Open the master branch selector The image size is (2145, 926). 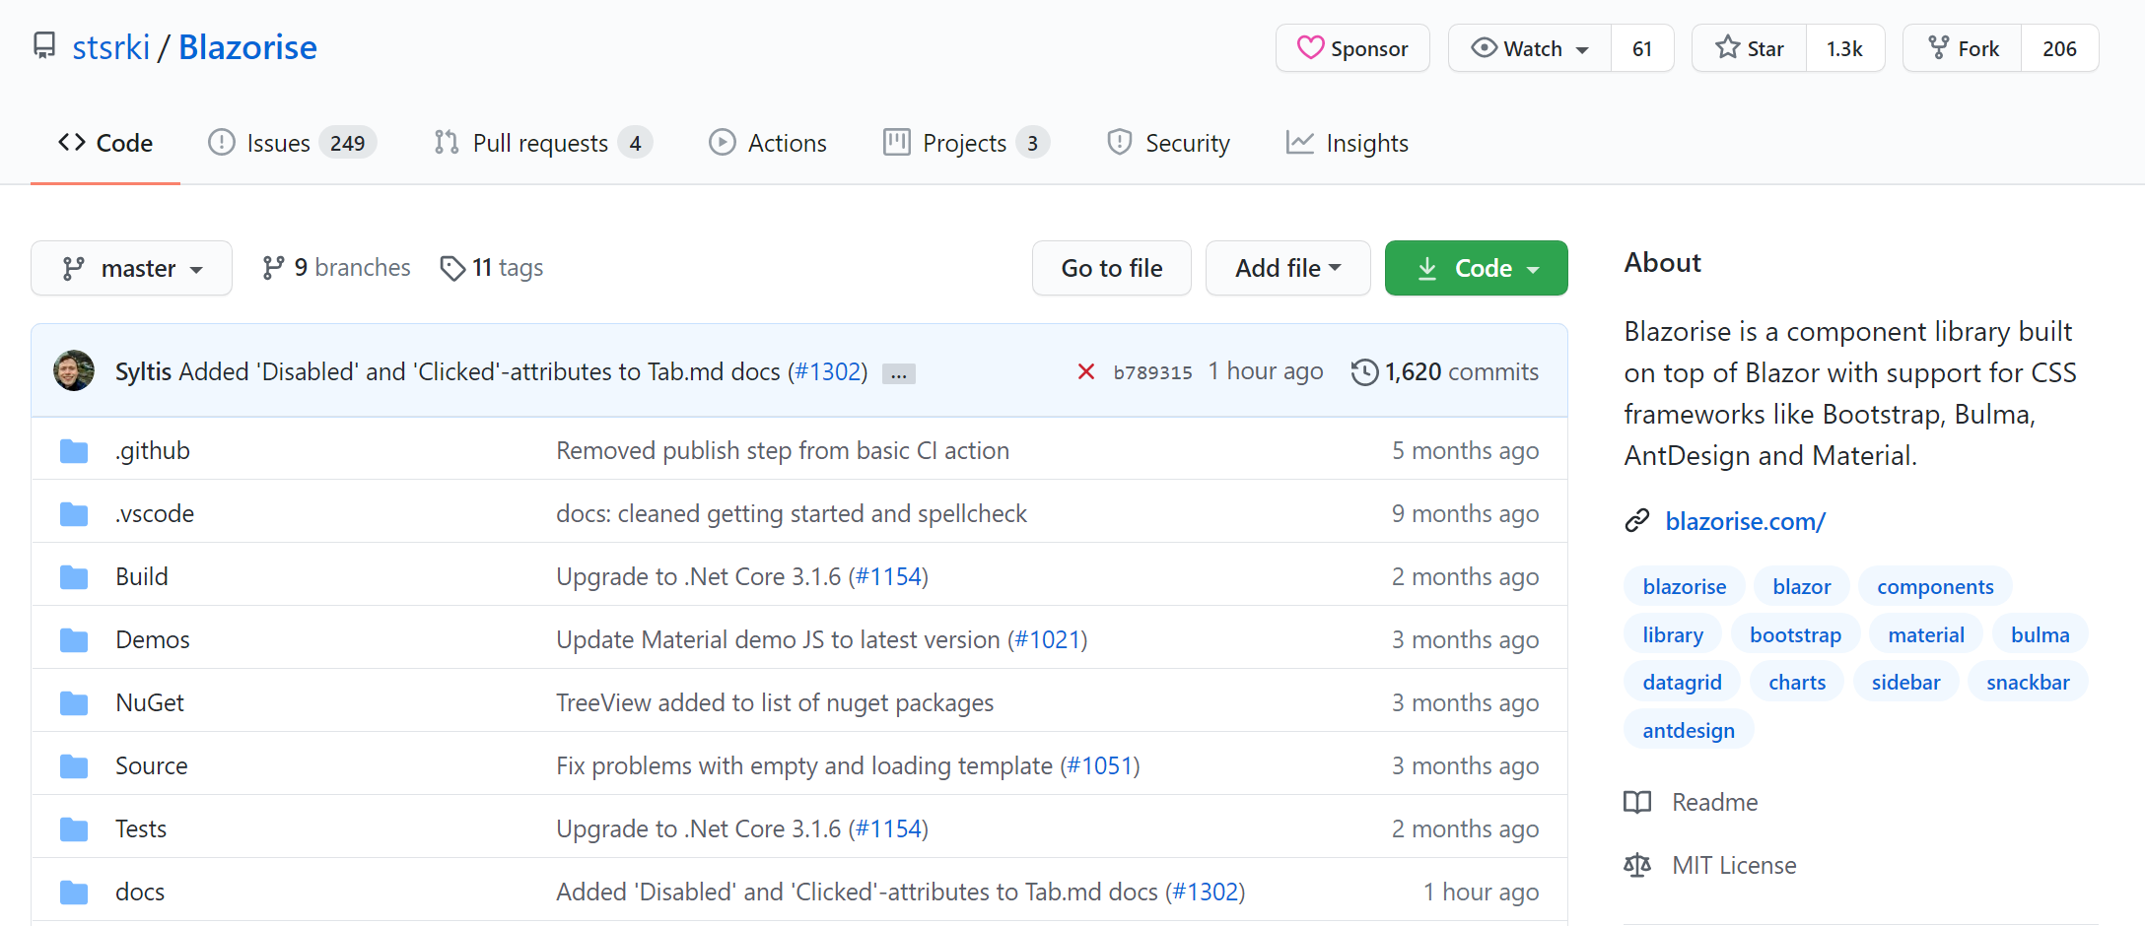[x=131, y=267]
